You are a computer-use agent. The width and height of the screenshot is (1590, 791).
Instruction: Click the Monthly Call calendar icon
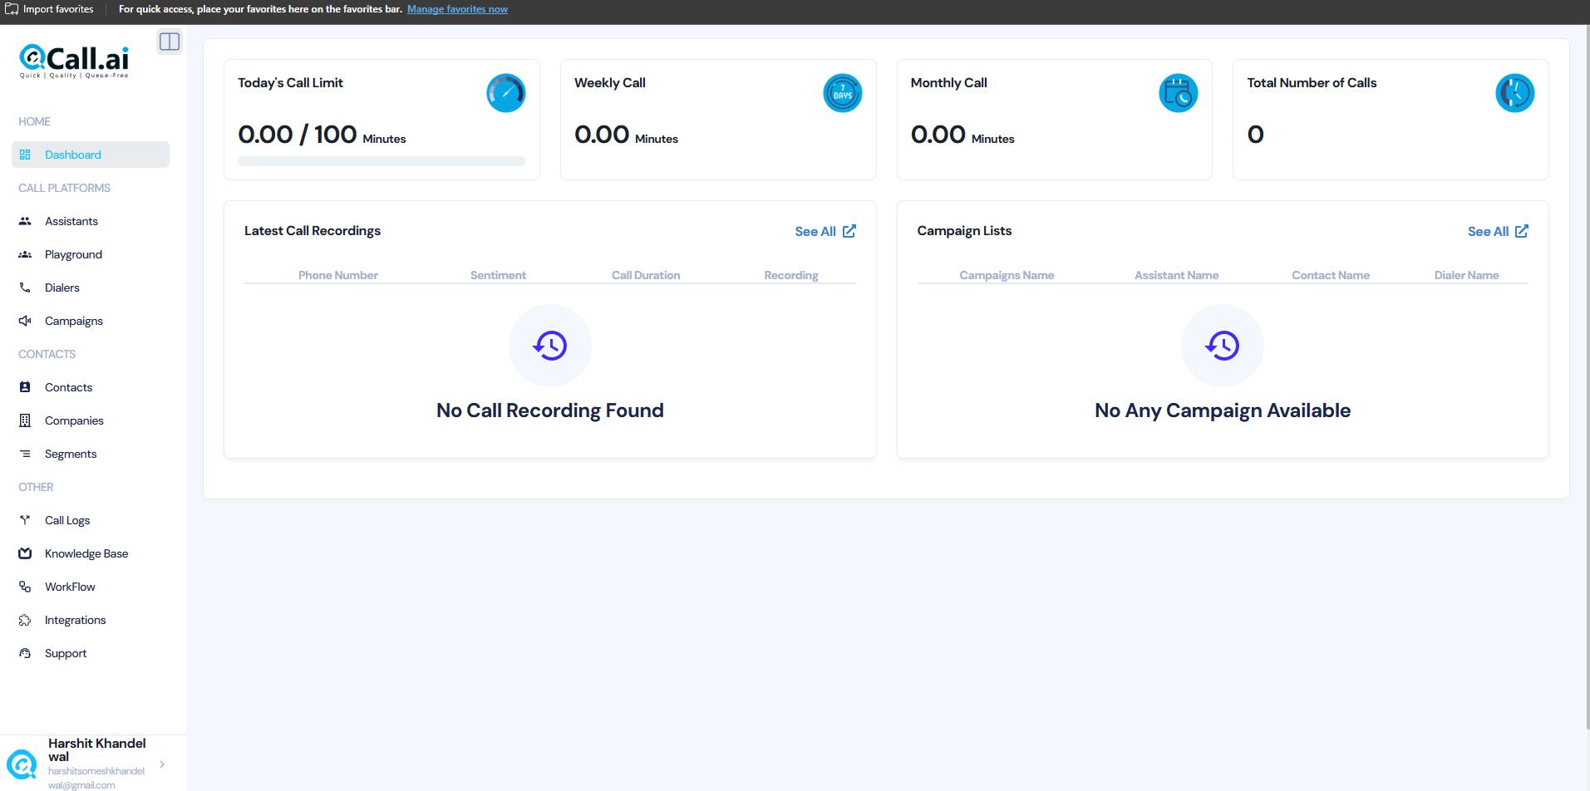1178,93
